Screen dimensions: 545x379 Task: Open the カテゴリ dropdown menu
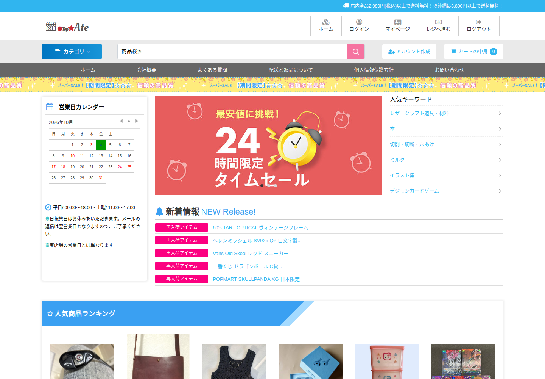[72, 52]
